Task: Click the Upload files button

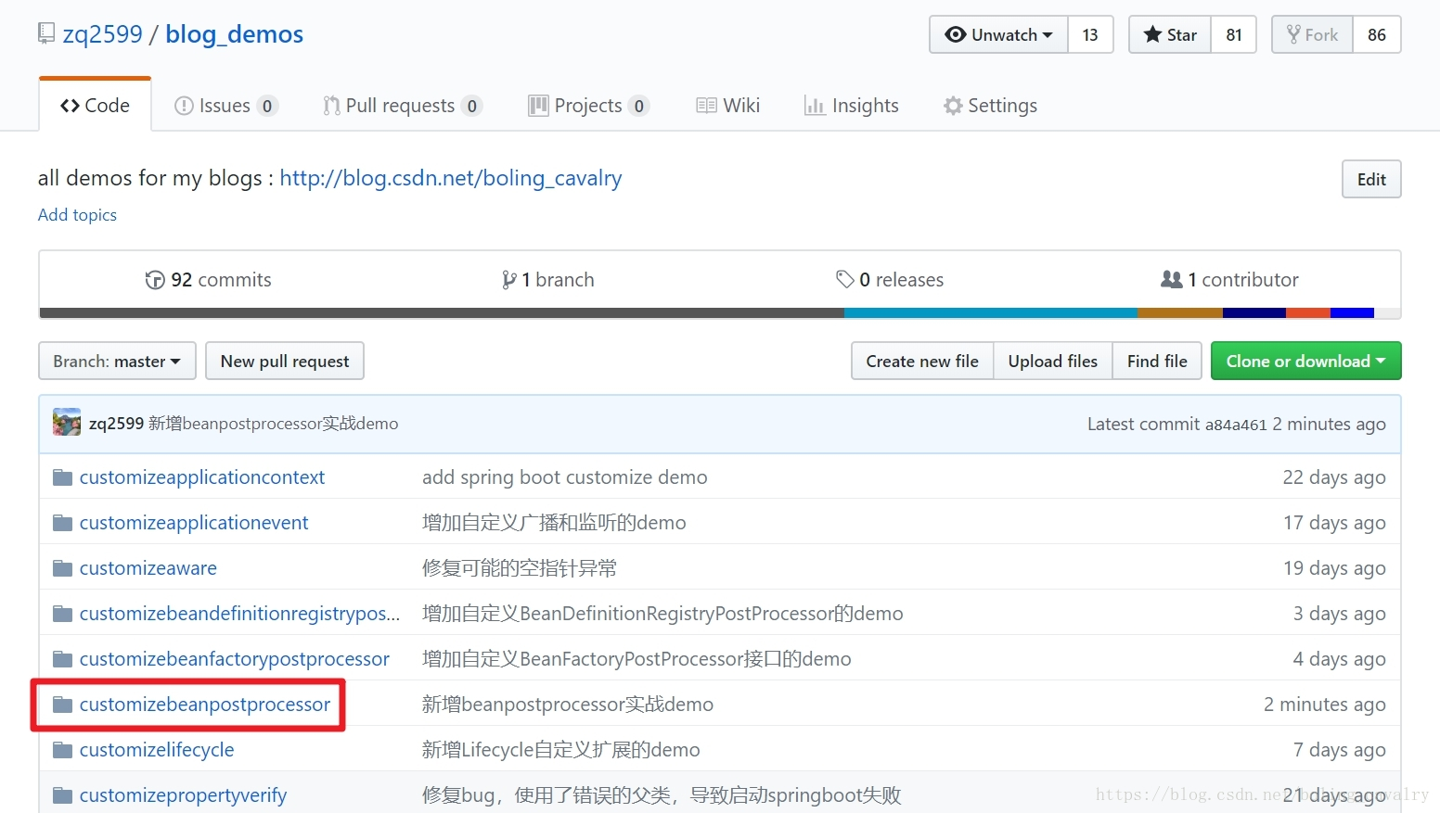Action: (x=1053, y=361)
